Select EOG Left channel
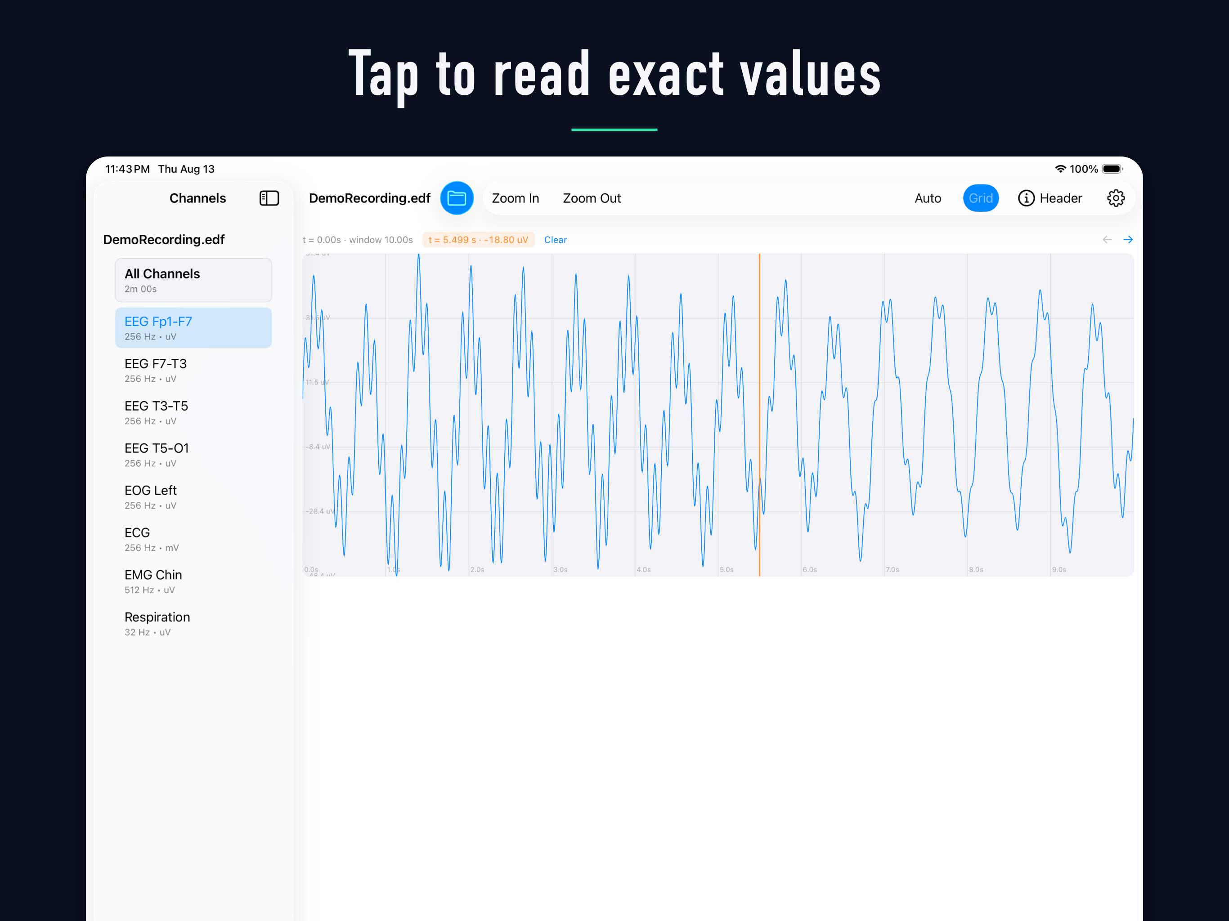 click(x=193, y=496)
